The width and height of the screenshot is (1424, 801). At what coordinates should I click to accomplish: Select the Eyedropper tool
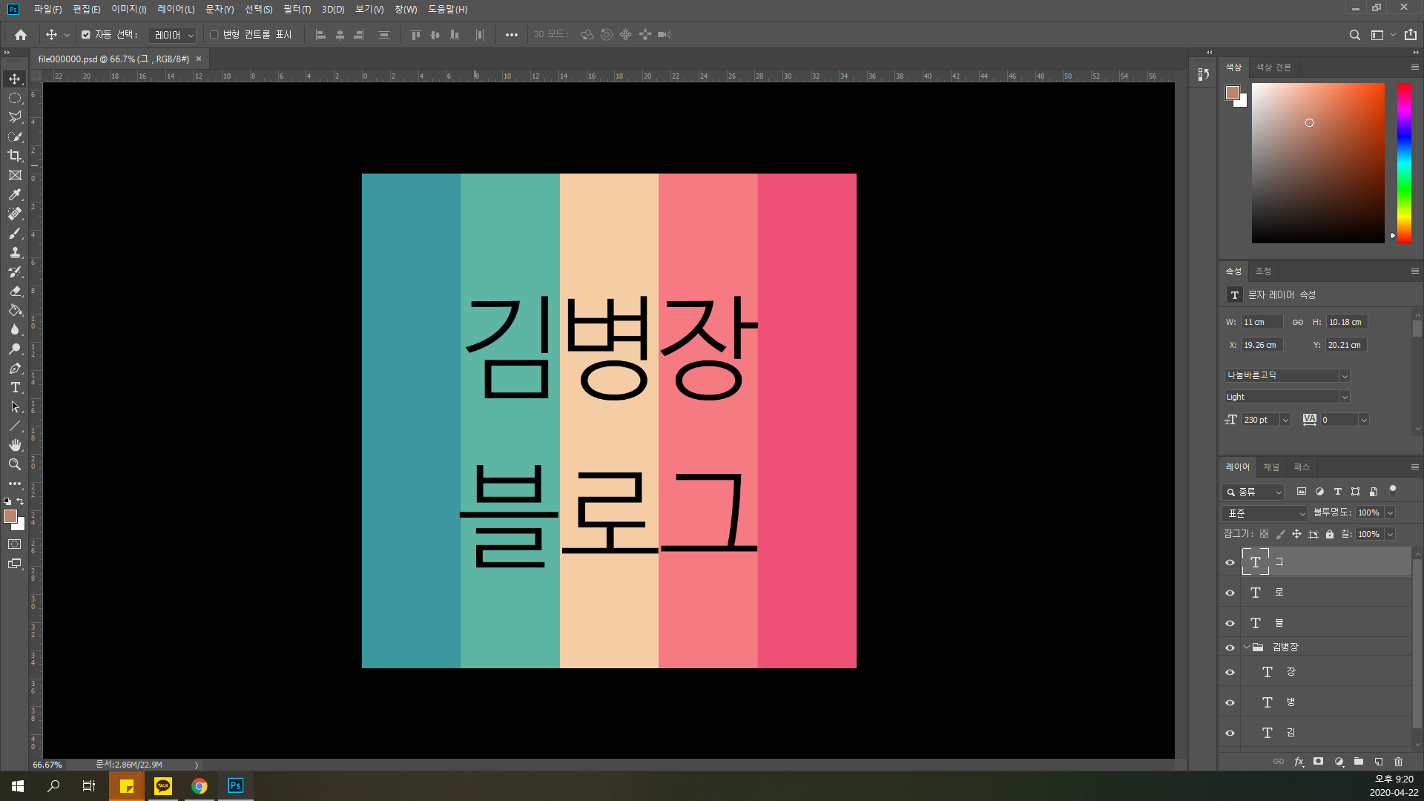15,194
